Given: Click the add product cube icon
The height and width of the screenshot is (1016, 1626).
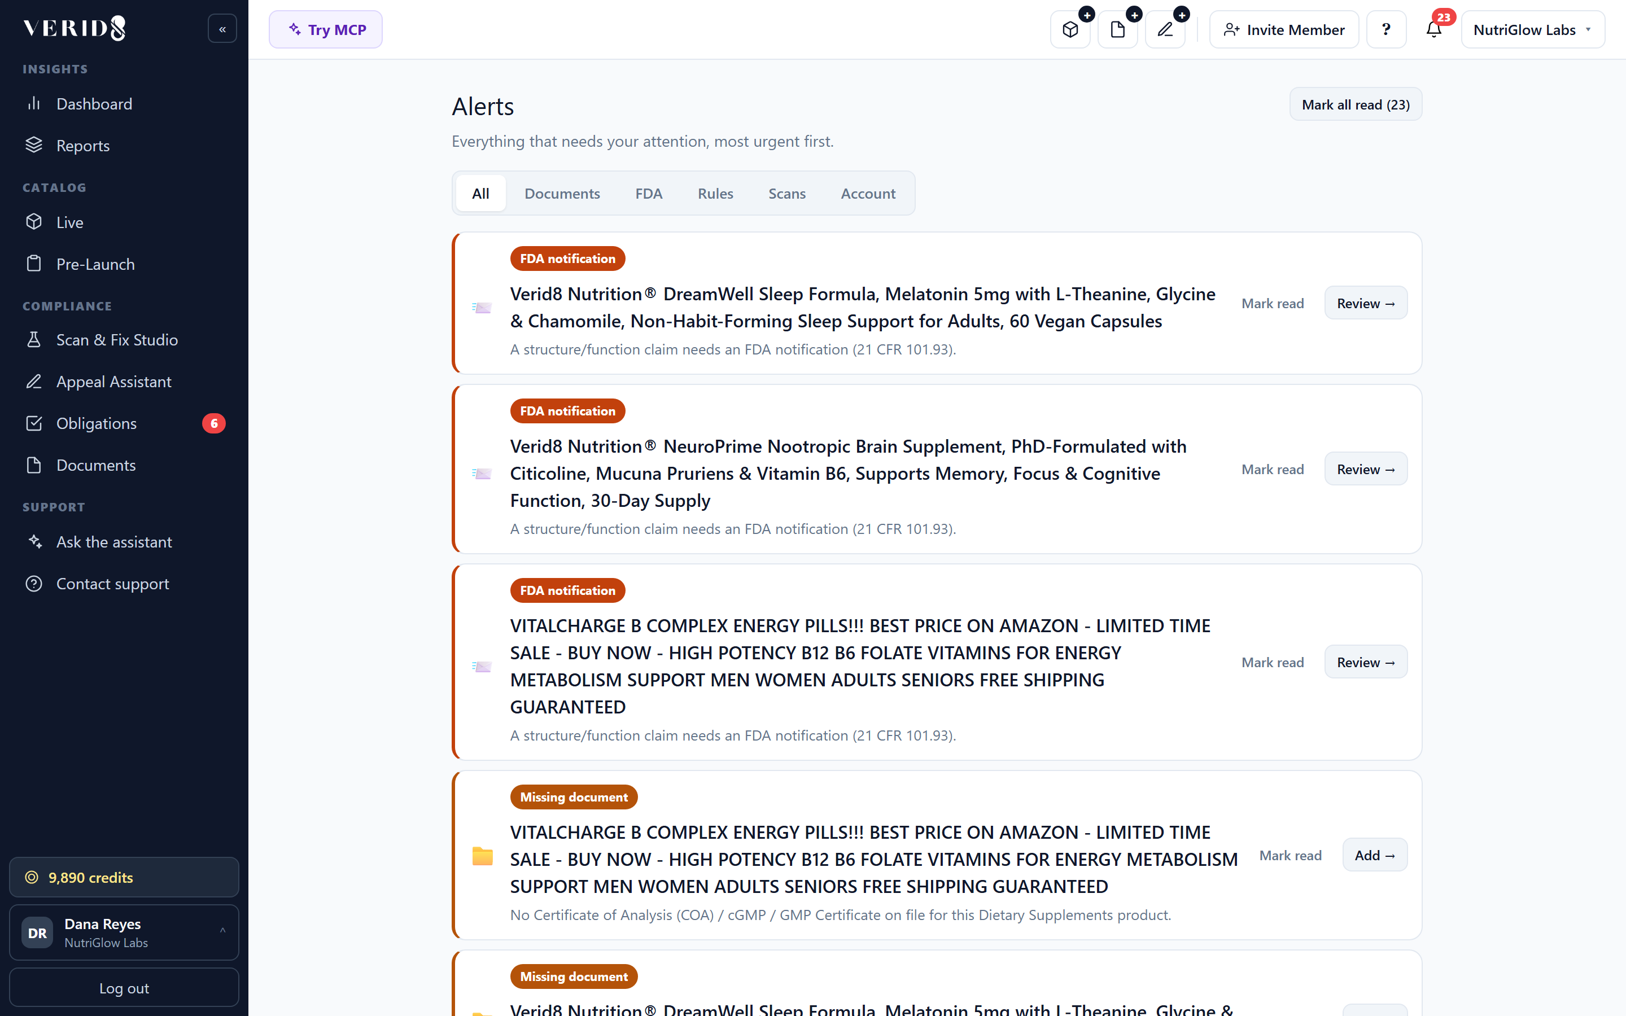Looking at the screenshot, I should [x=1070, y=29].
